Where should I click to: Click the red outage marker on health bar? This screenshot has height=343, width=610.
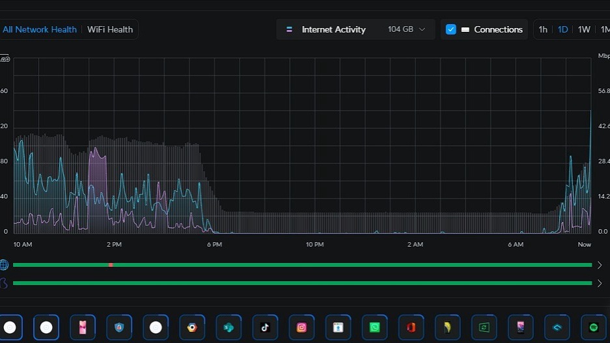[111, 265]
